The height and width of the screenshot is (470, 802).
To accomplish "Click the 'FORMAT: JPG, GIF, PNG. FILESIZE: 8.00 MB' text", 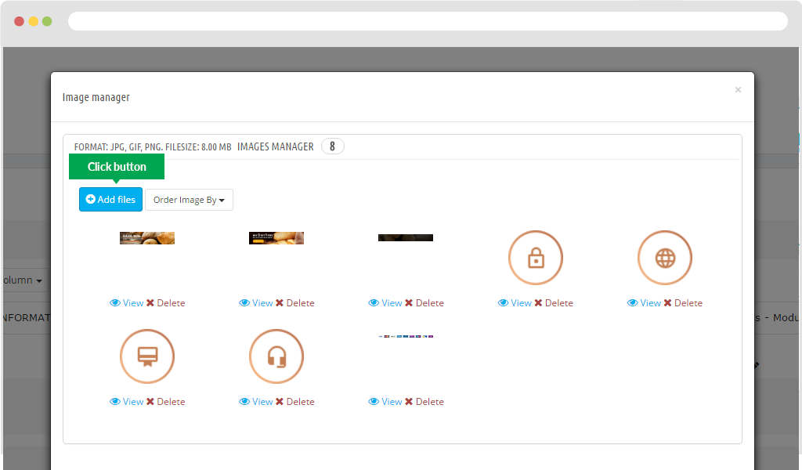I will (153, 147).
